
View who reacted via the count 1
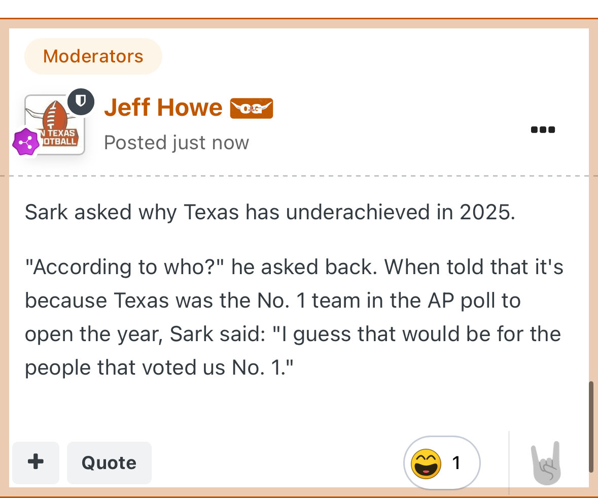pos(456,462)
